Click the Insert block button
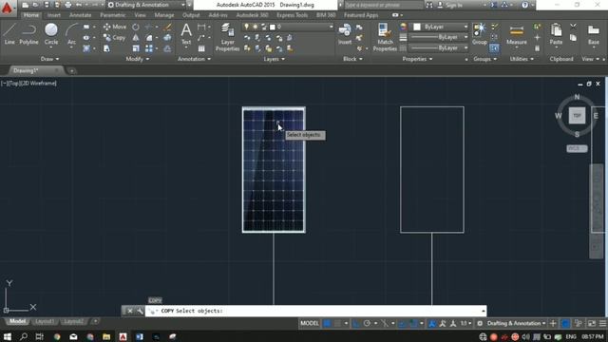This screenshot has width=608, height=342. point(344,34)
